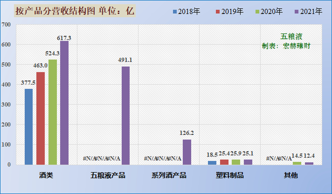This screenshot has width=332, height=194.
Task: Click the 塑料制品 data label 18.5
Action: (x=212, y=155)
